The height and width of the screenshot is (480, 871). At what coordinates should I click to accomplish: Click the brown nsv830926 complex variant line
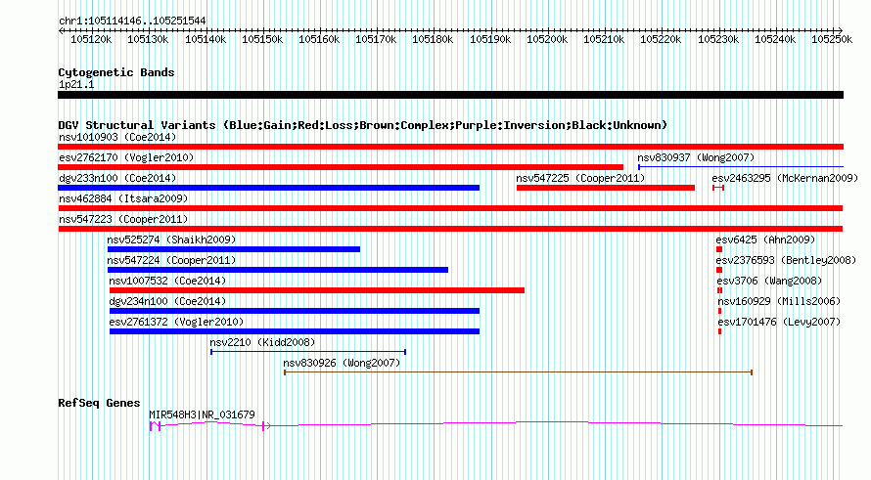[x=519, y=372]
